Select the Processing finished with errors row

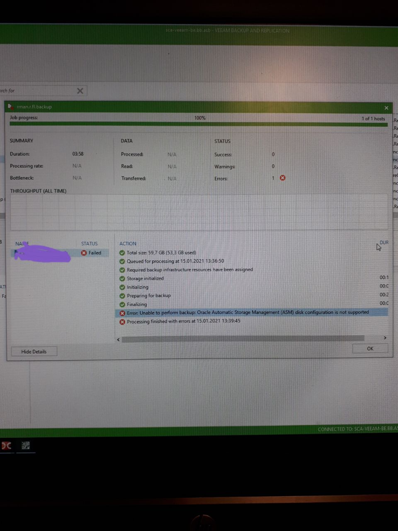[x=251, y=322]
